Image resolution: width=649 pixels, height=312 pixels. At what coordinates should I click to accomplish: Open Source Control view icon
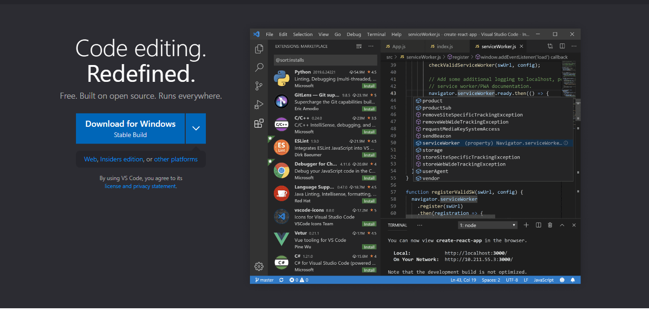(259, 86)
